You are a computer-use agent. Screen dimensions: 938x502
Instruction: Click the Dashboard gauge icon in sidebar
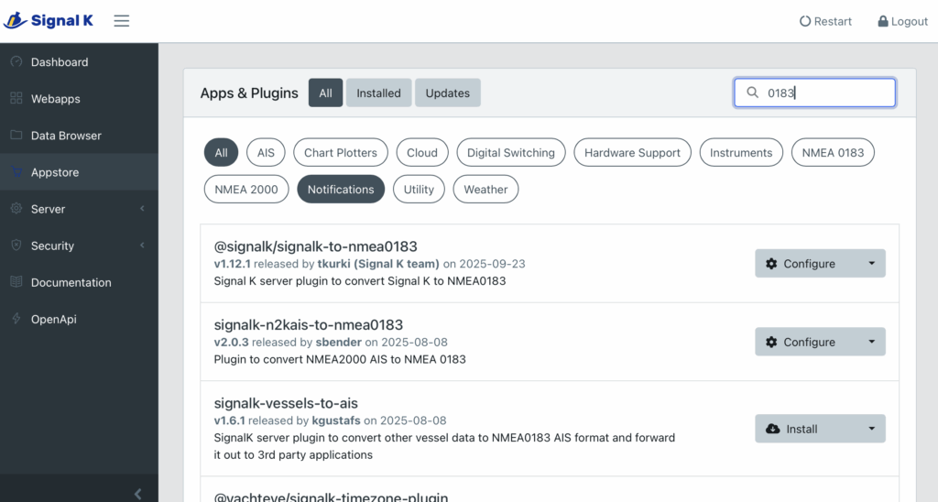(16, 62)
